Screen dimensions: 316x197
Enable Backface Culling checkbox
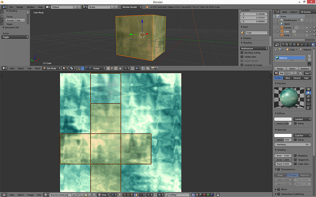pyautogui.click(x=242, y=53)
